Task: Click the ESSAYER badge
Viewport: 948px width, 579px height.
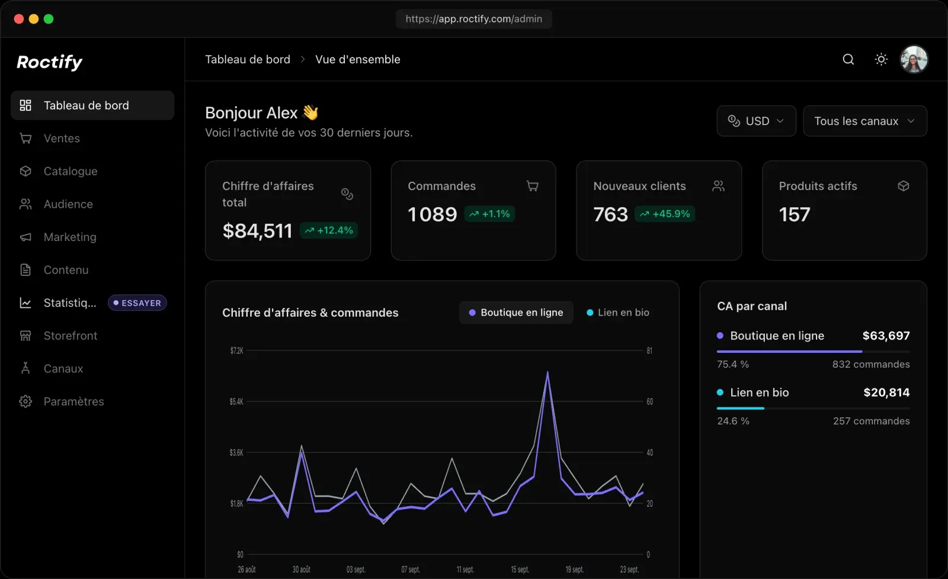Action: 137,303
